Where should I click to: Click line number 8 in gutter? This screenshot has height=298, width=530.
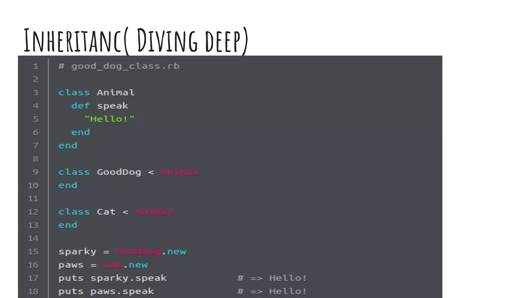[x=36, y=159]
